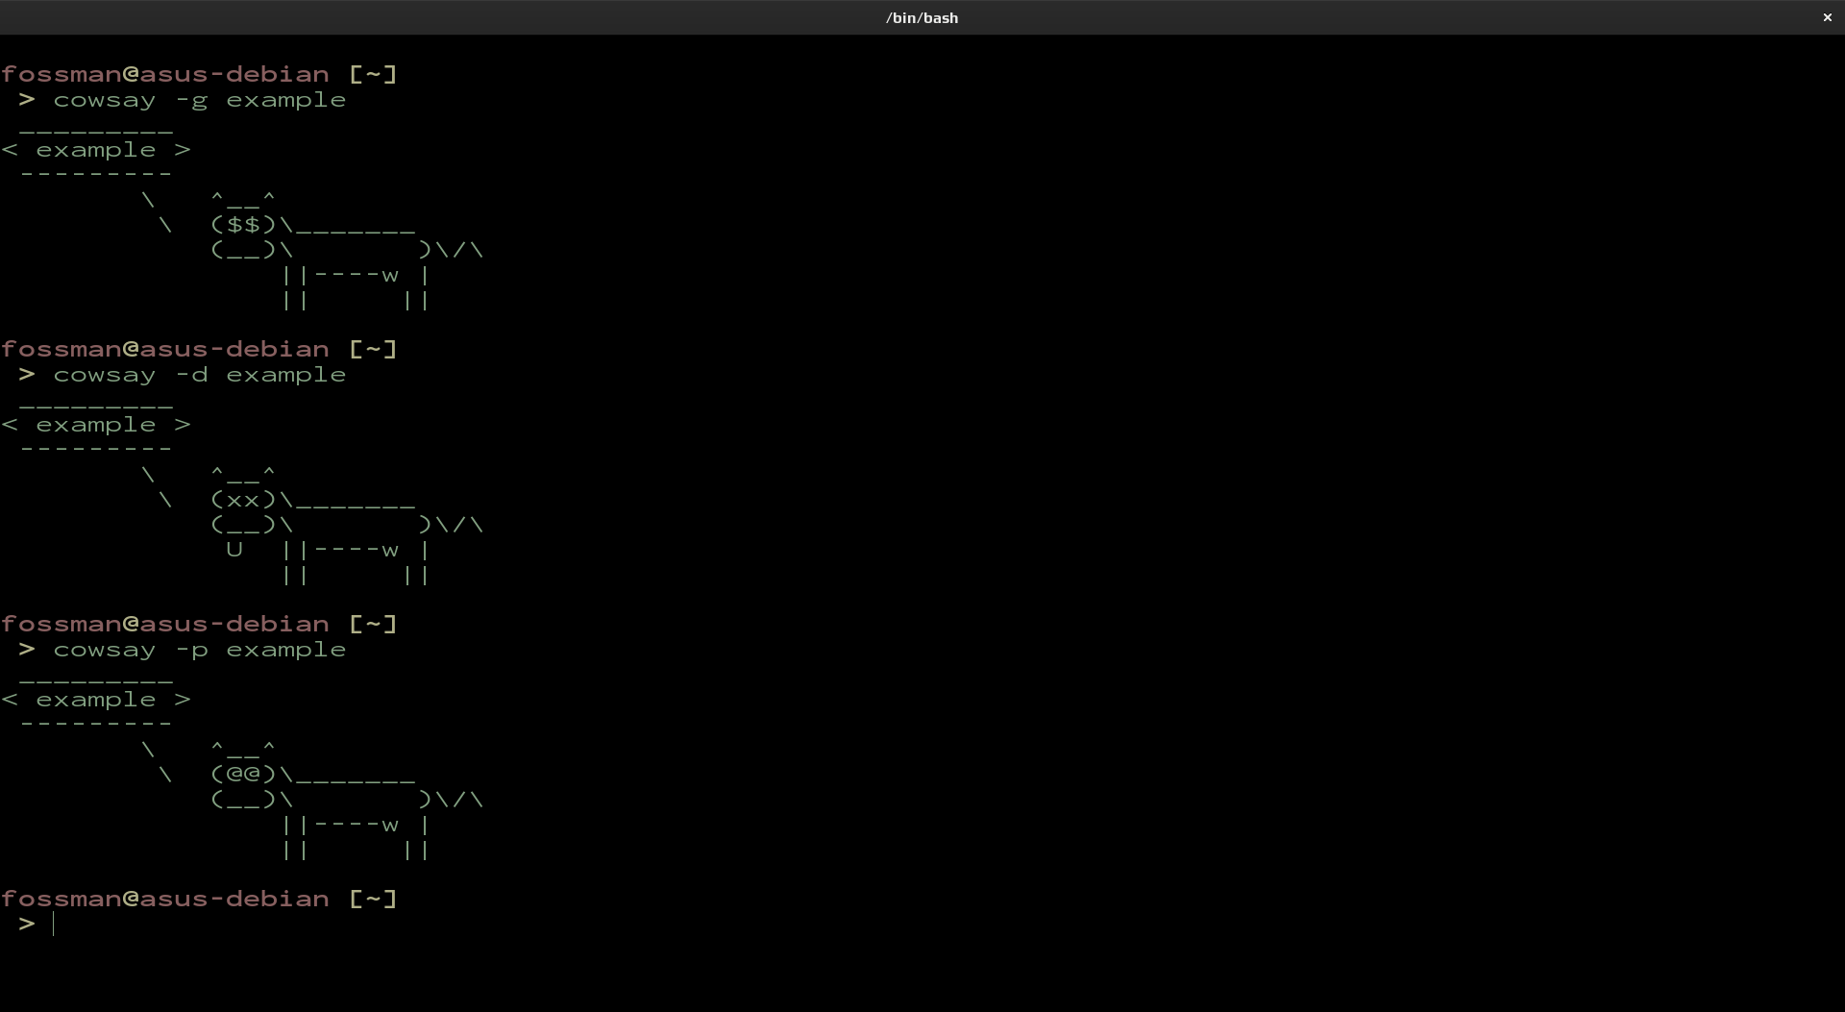
Task: Click the -g flag in the first command
Action: point(191,100)
